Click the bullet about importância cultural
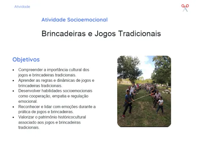Screen dimensions: 203x162 (x=54, y=72)
